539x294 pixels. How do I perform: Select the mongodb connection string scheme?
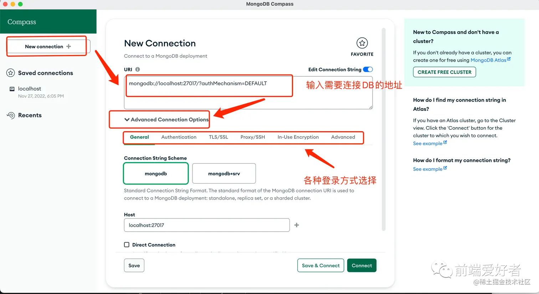point(156,174)
